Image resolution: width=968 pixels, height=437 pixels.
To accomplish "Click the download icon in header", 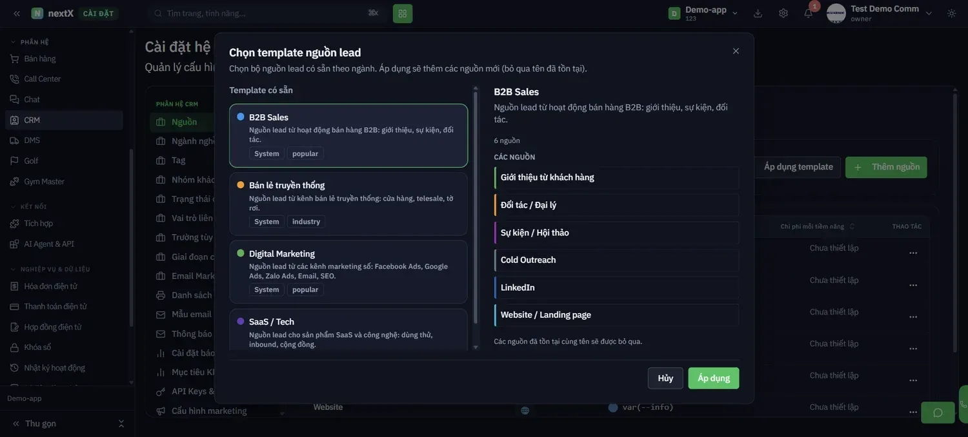I will [x=758, y=13].
